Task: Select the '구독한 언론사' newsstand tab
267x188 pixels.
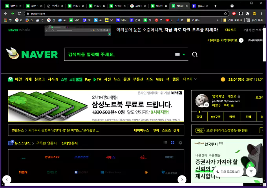Action: 46,143
